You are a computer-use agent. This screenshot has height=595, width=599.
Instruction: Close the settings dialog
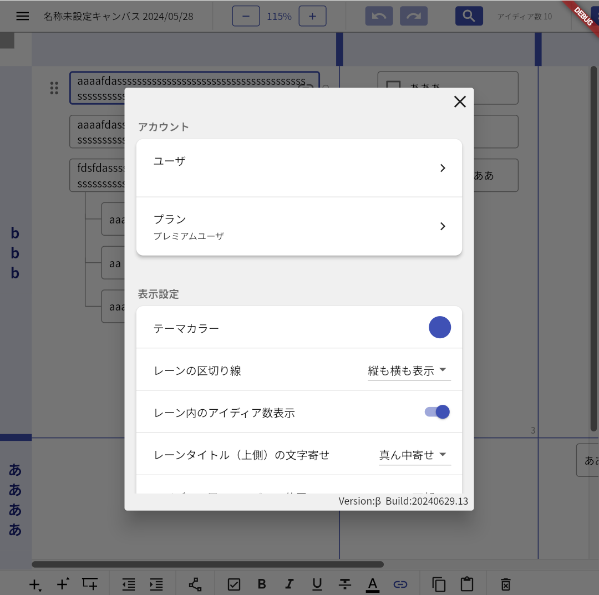click(x=460, y=101)
